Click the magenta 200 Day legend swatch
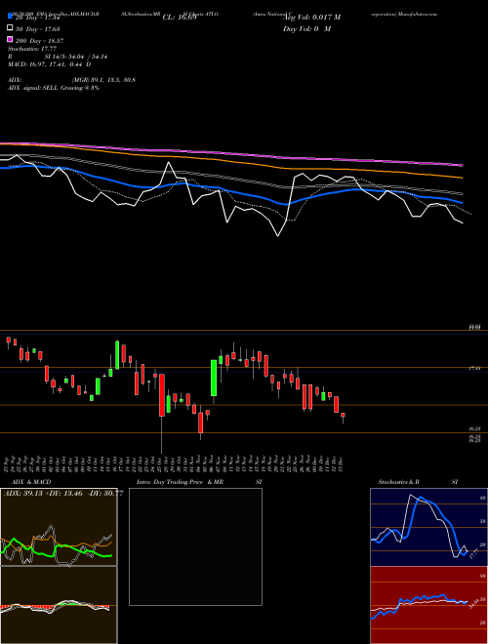This screenshot has width=488, height=644. coord(10,39)
